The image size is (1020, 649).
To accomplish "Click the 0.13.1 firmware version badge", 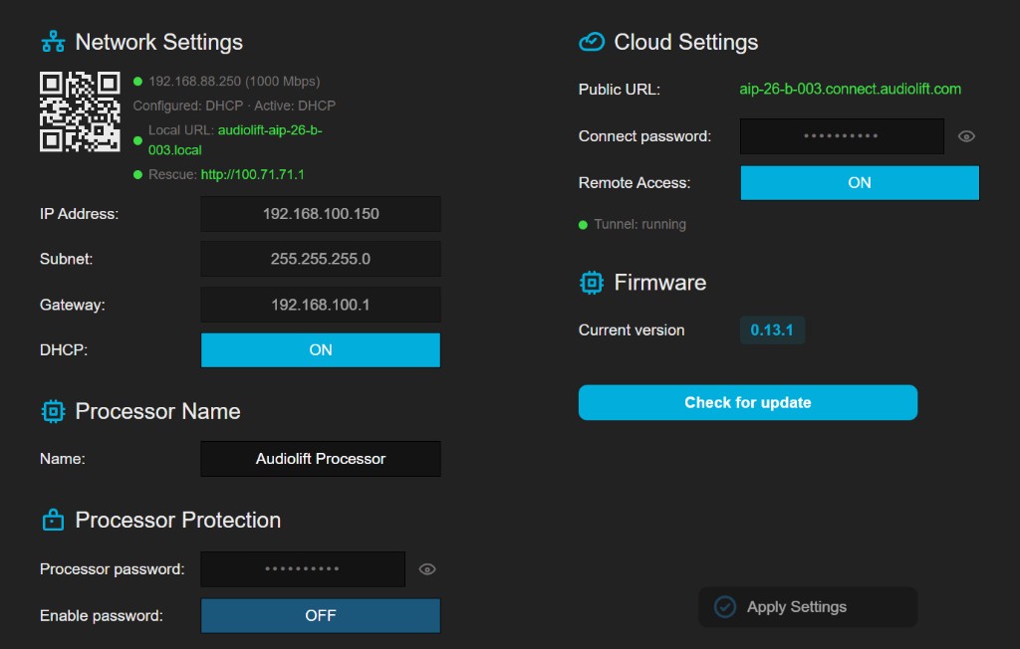I will click(x=772, y=330).
